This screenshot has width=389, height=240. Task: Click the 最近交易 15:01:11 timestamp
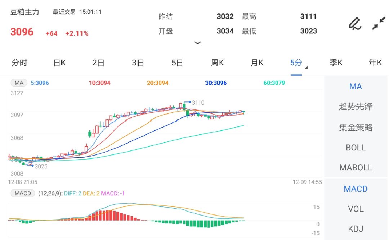coord(77,12)
